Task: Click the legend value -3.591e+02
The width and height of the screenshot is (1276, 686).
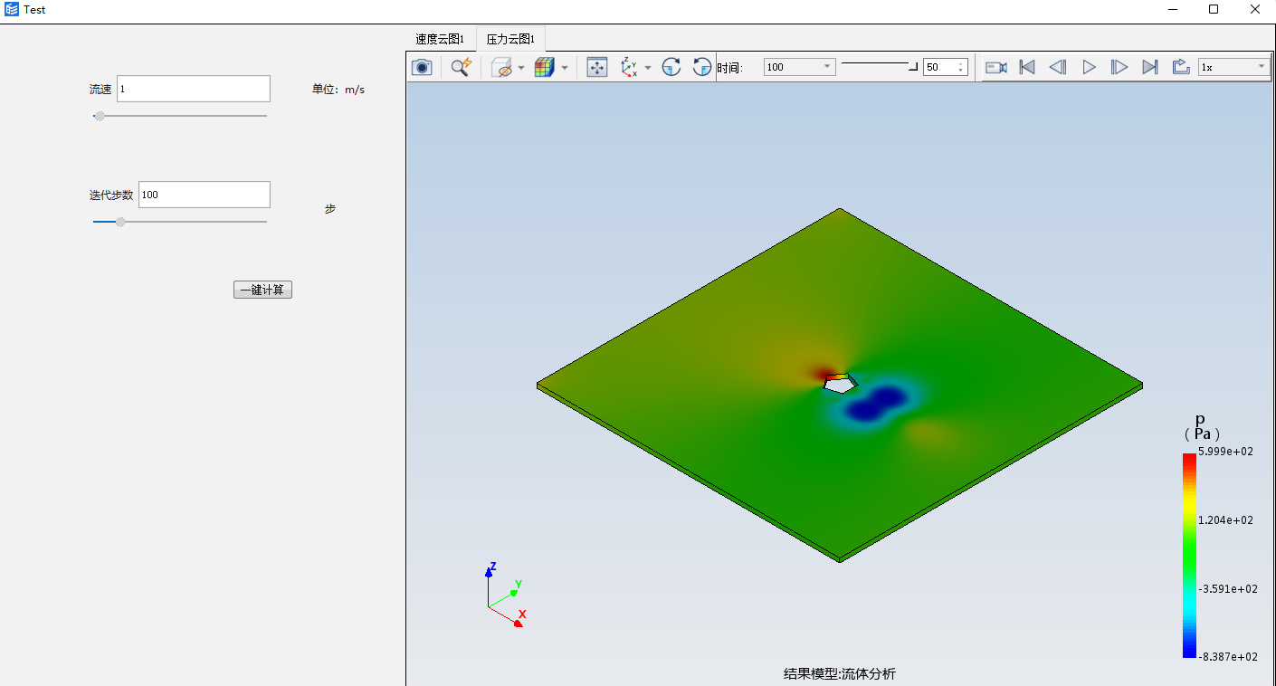Action: coord(1228,589)
